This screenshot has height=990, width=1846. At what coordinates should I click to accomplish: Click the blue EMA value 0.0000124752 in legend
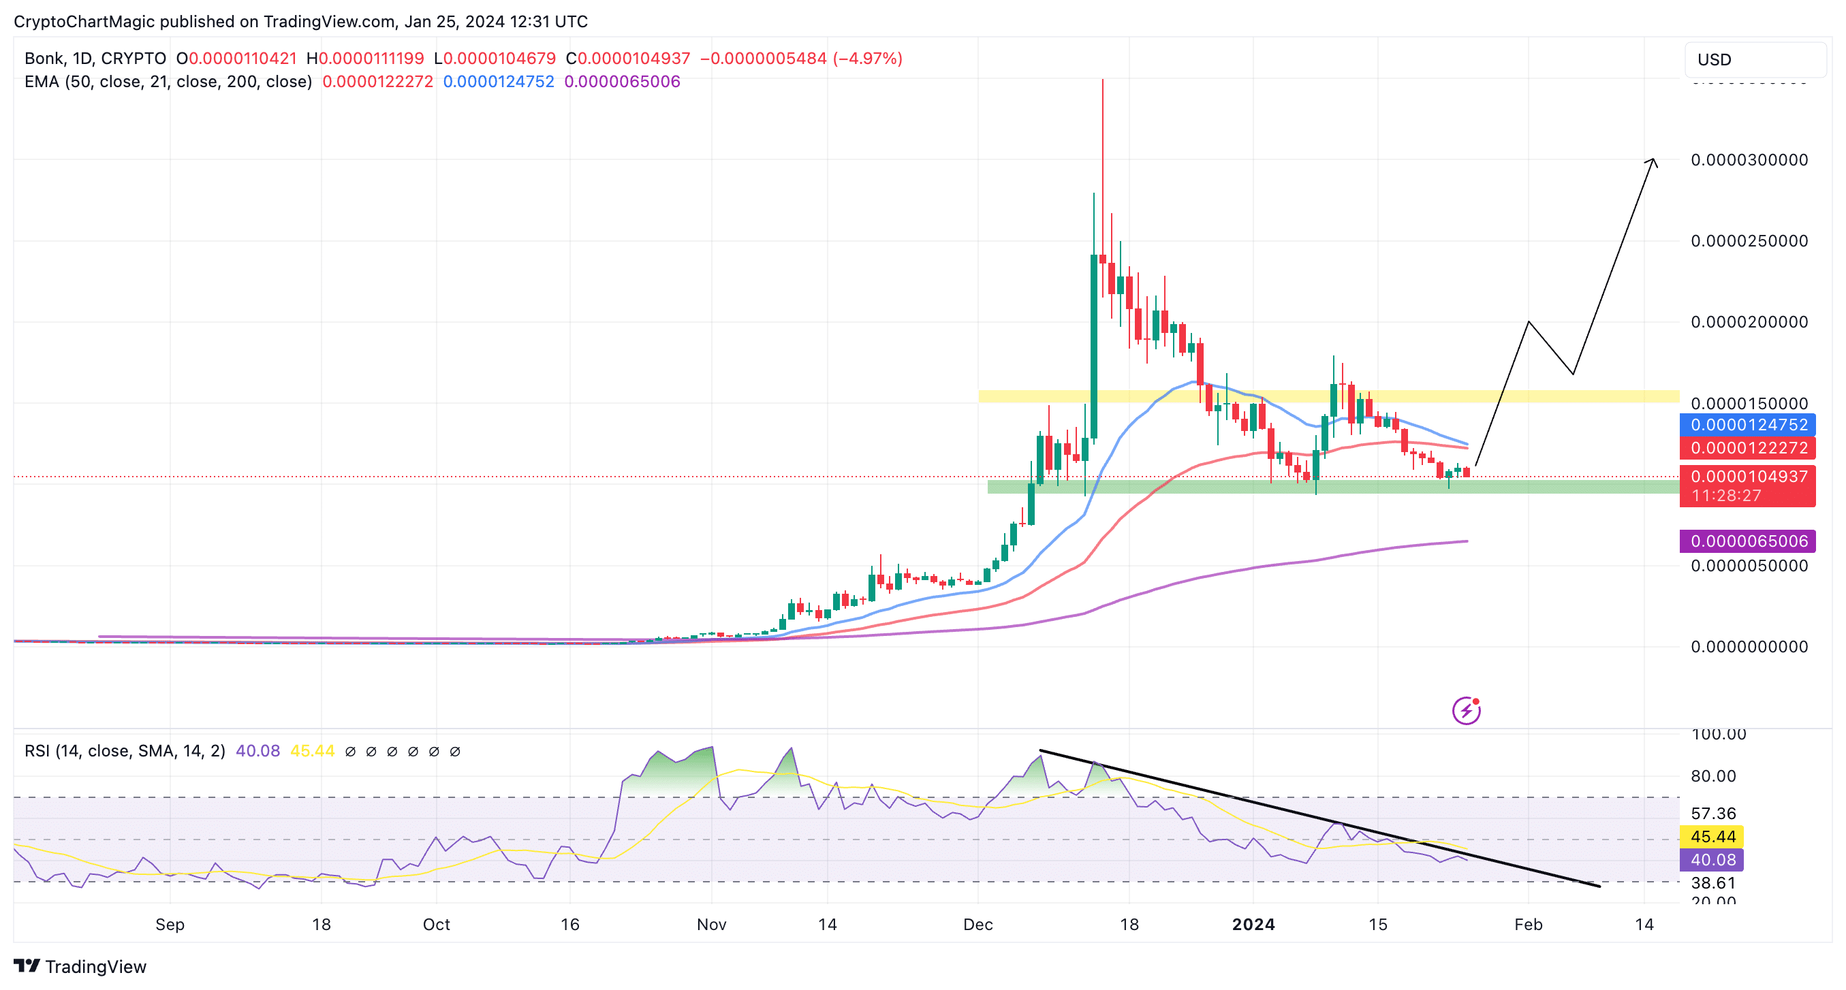(499, 82)
